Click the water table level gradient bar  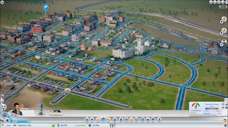212,108
